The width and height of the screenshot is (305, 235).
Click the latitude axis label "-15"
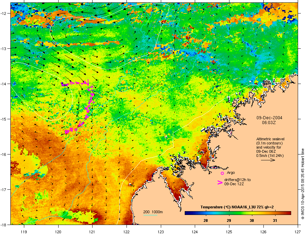coord(3,119)
